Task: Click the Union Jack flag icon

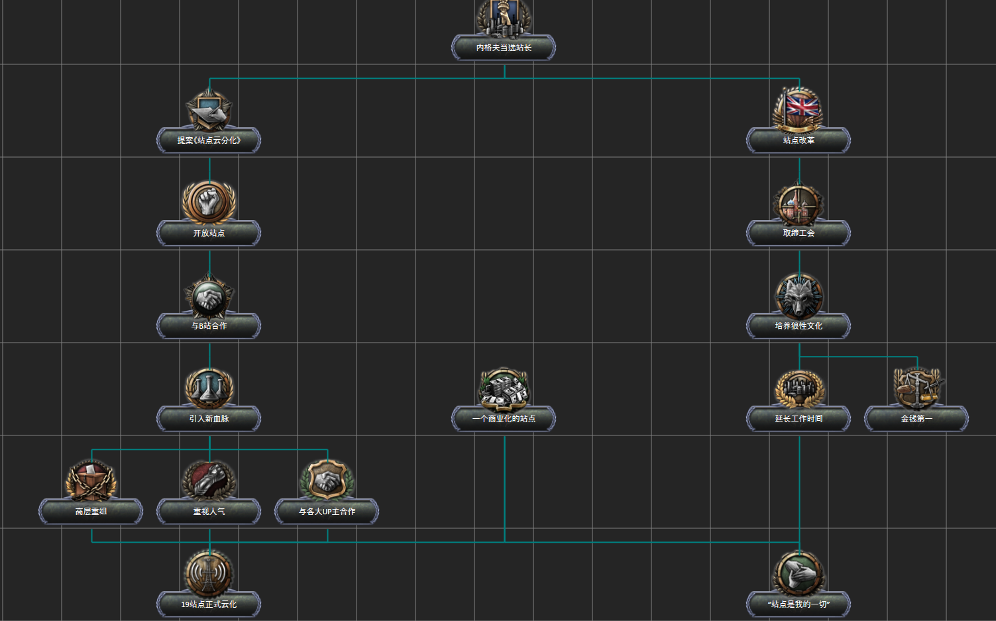Action: (799, 108)
